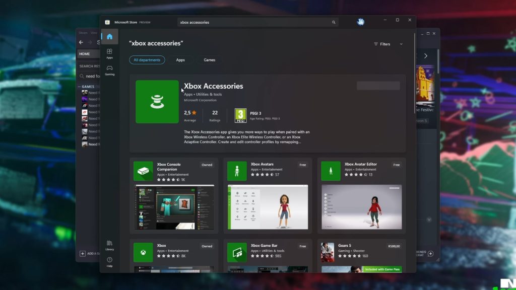The image size is (516, 290).
Task: Click the search magnifier icon
Action: [x=334, y=22]
